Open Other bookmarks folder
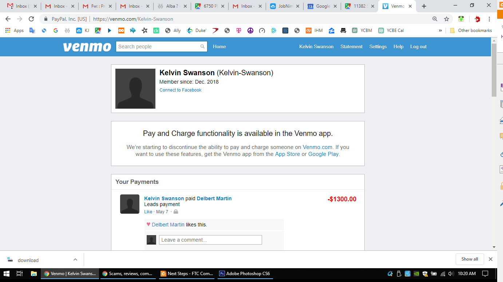The width and height of the screenshot is (503, 282). coord(471,31)
